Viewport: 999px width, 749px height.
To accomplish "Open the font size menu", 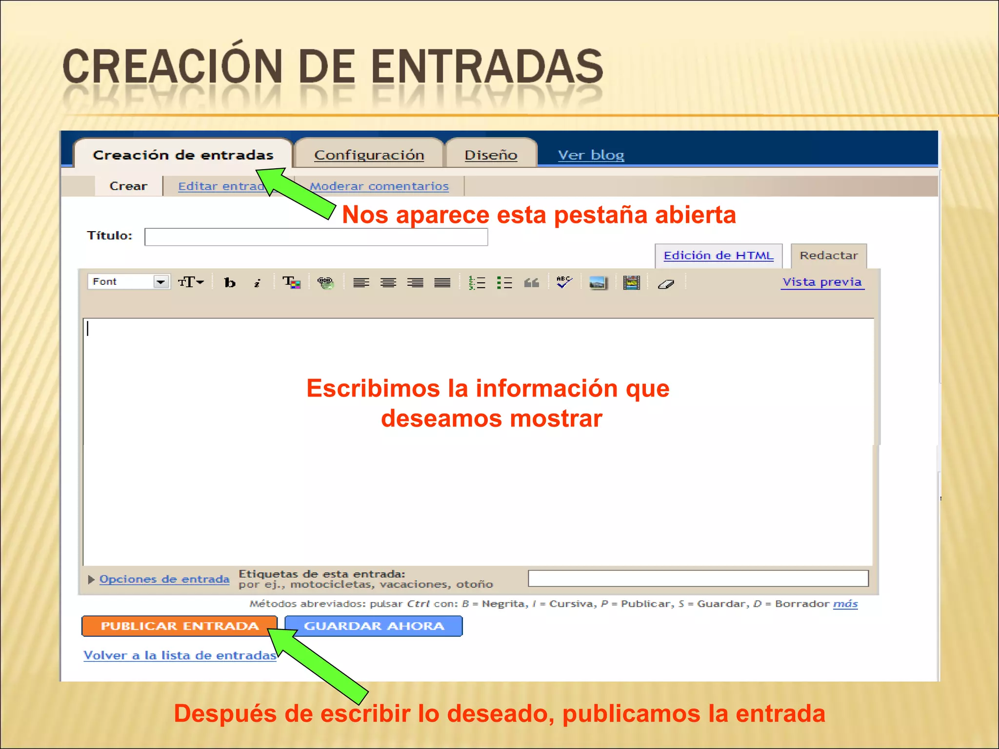I will click(191, 282).
